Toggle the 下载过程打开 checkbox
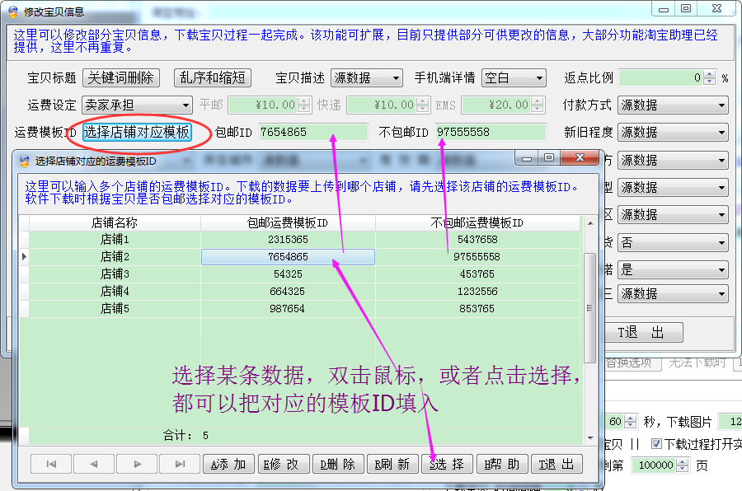This screenshot has width=742, height=491. pos(656,444)
